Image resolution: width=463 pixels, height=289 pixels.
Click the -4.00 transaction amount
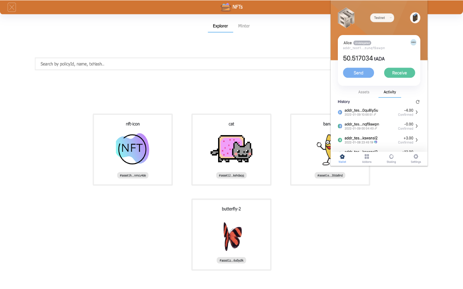408,110
